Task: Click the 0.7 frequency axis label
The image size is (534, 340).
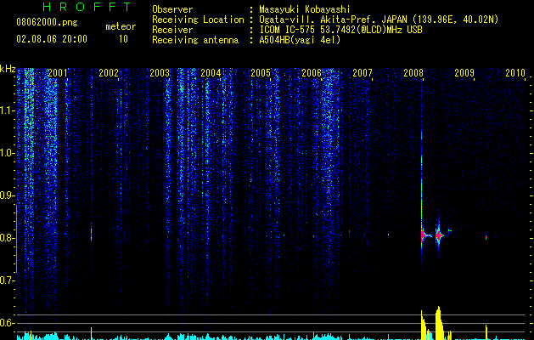Action: click(7, 280)
